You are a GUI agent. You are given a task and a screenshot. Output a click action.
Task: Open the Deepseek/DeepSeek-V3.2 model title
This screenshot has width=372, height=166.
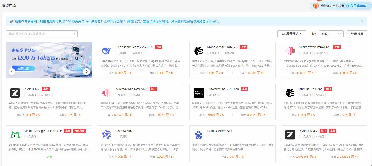134,47
